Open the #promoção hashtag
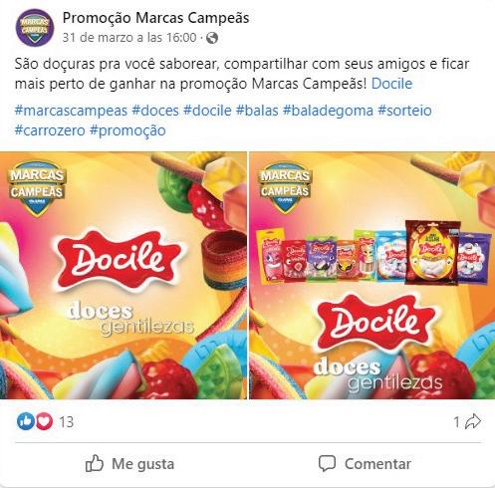This screenshot has width=495, height=488. point(127,130)
